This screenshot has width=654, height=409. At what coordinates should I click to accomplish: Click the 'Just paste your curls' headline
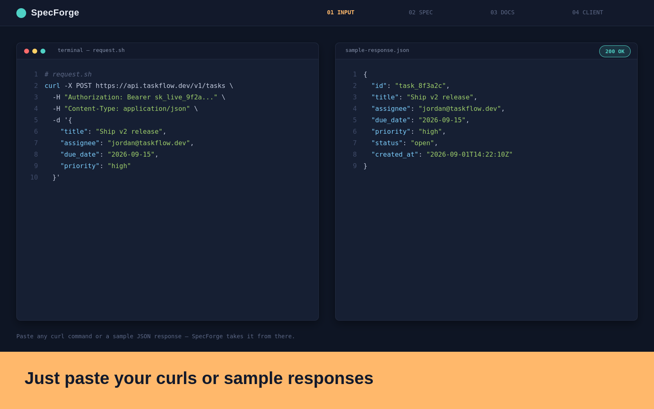pyautogui.click(x=199, y=378)
